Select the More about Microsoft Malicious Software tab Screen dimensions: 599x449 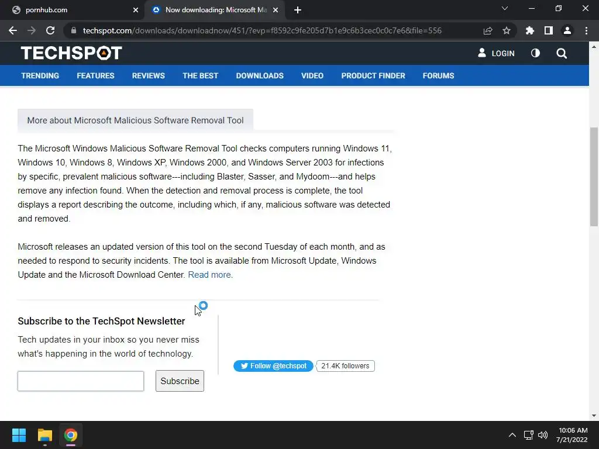click(135, 120)
